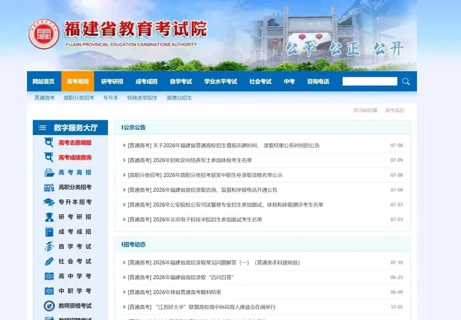Screen dimensions: 461x320
Task: Open the 咨询电话 nav tab
Action: (x=318, y=81)
